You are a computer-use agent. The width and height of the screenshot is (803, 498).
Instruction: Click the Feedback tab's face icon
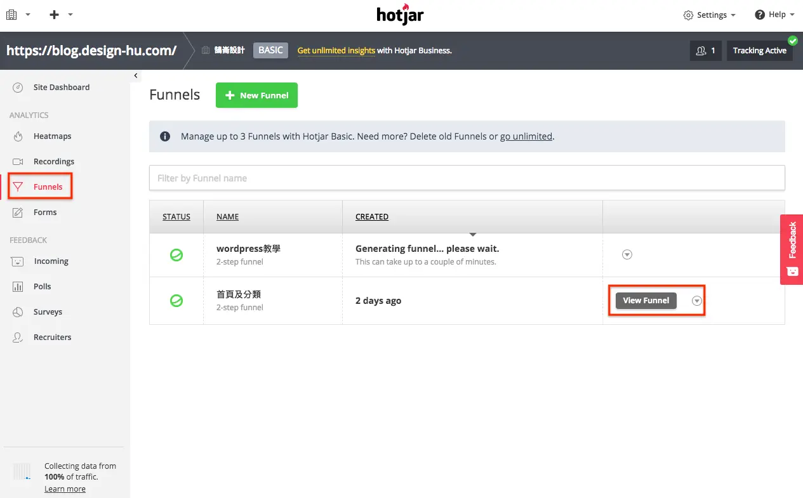click(x=792, y=271)
